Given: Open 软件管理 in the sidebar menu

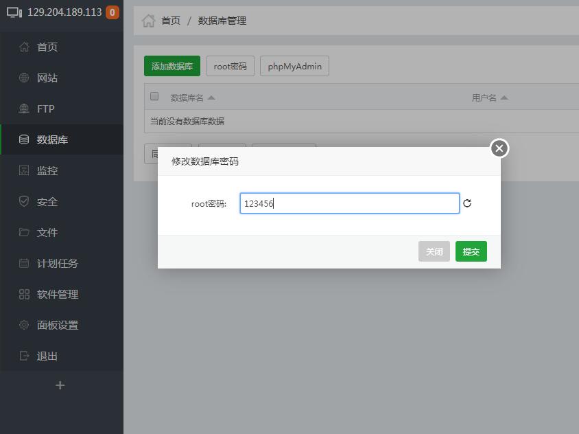Looking at the screenshot, I should (x=58, y=294).
